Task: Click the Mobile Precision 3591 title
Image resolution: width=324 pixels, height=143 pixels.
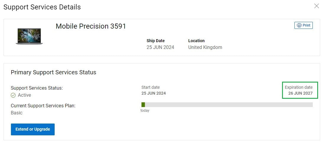Action: tap(91, 26)
